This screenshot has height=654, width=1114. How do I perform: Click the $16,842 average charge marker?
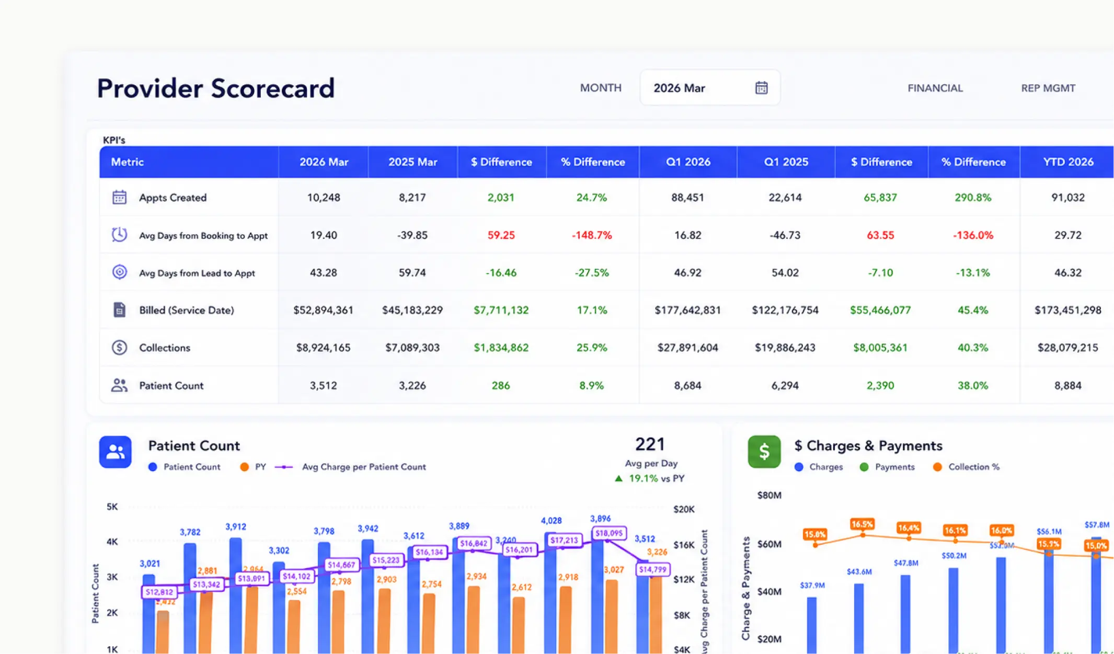click(474, 543)
